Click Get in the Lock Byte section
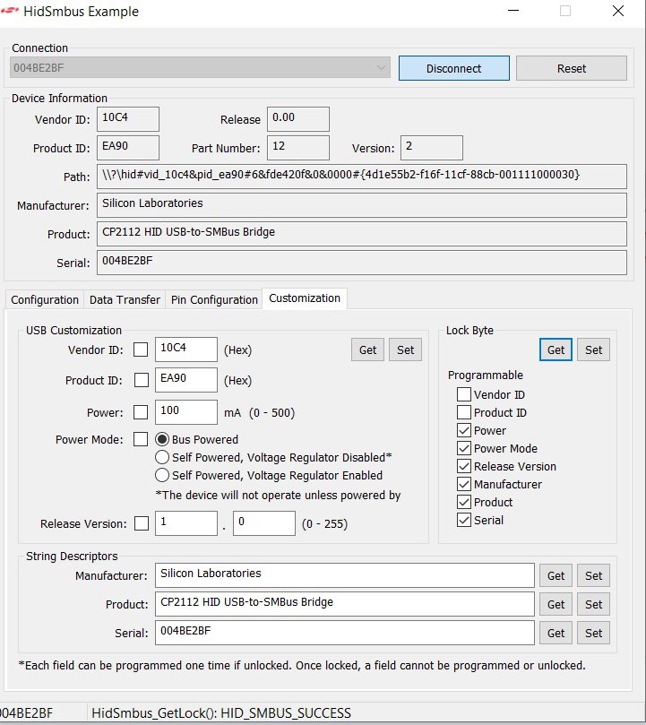 pyautogui.click(x=556, y=350)
